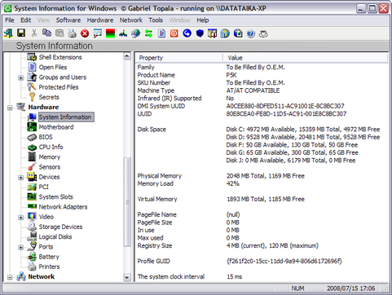Click the scissors cut toolbar icon
This screenshot has height=295, width=392.
point(34,33)
